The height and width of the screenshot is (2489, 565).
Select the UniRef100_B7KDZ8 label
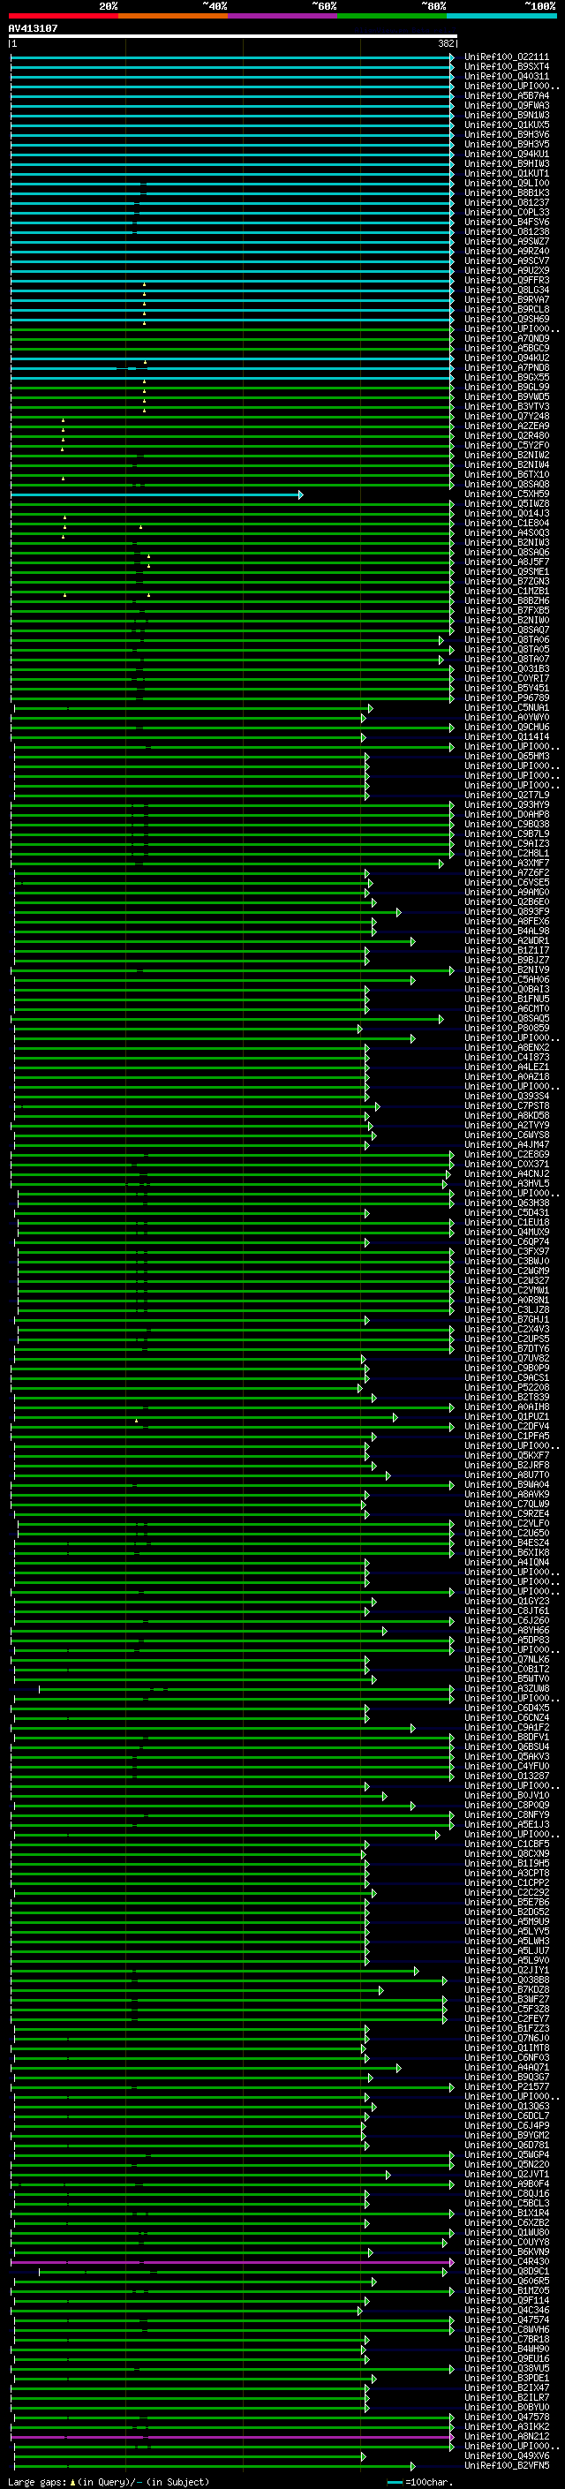(507, 1990)
